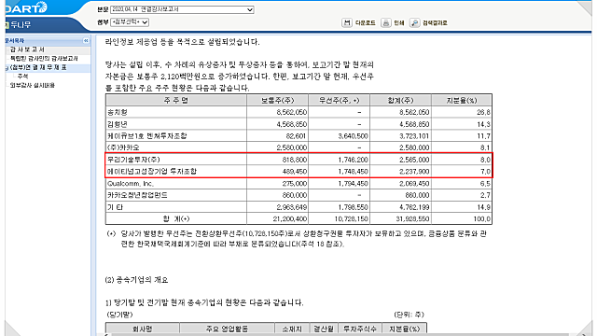Click total shares value 3,723,101
The width and height of the screenshot is (597, 336).
tap(414, 136)
